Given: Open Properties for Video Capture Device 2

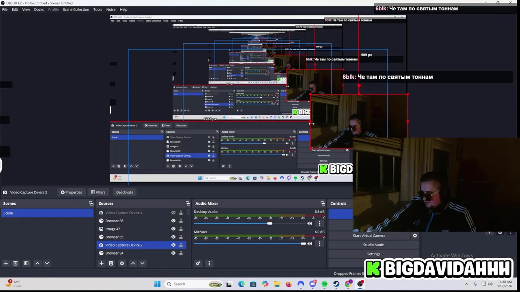Looking at the screenshot, I should 71,192.
